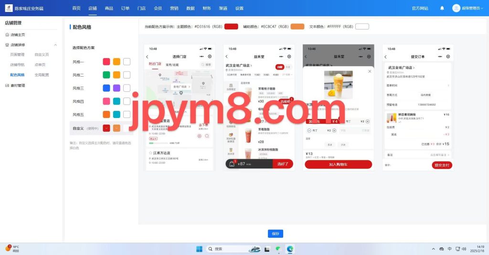Select the 风格一 white swatch
489x255 pixels.
click(x=127, y=61)
